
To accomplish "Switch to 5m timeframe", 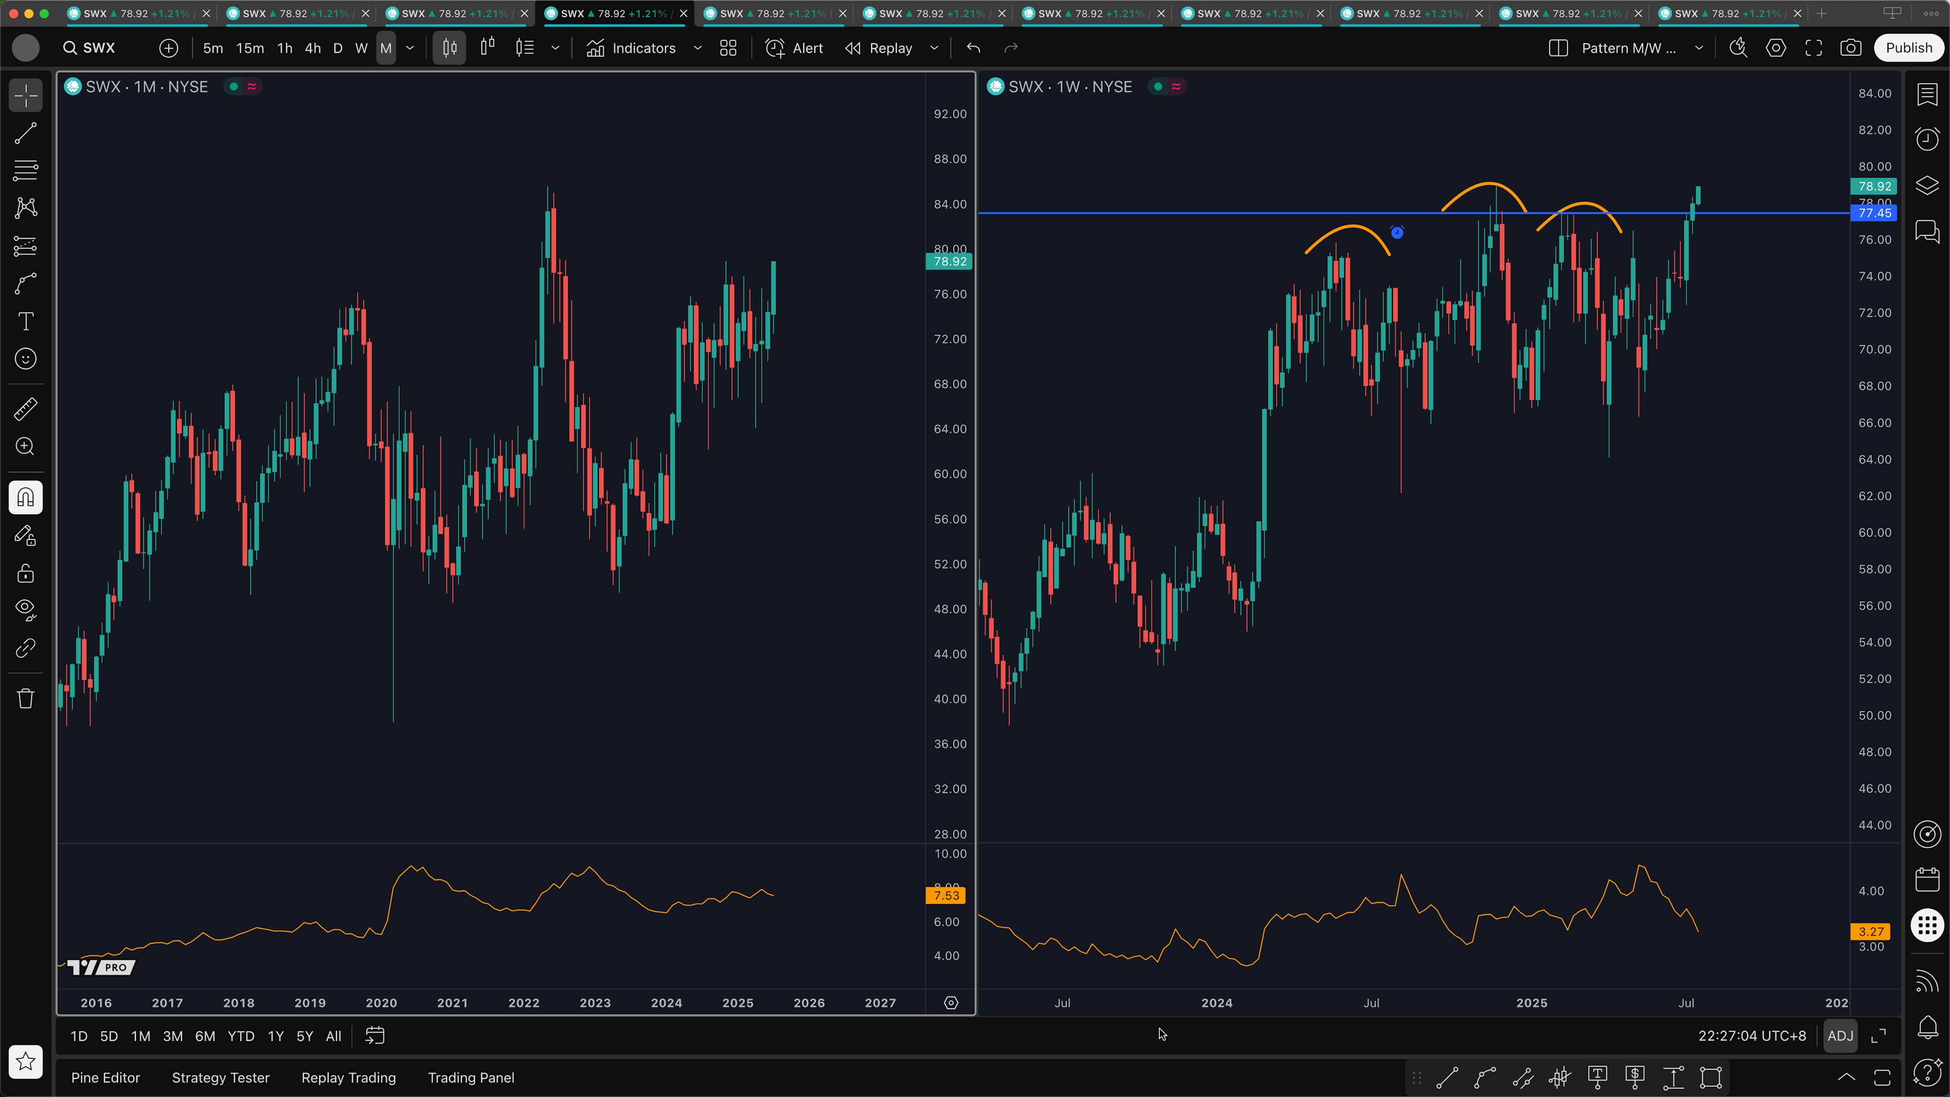I will [x=213, y=48].
